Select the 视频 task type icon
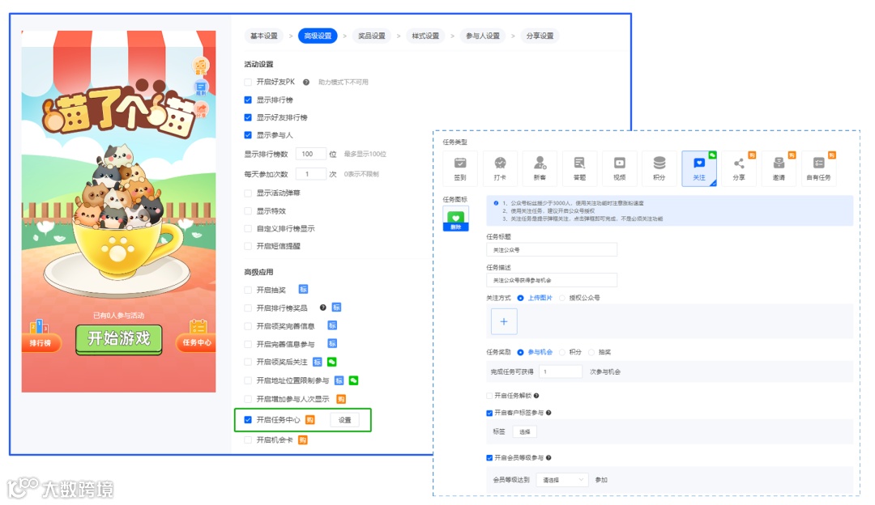The image size is (875, 505). (x=620, y=168)
